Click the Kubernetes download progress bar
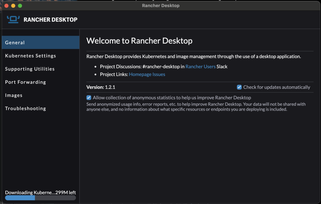Screen dimensions: 321x204 (x=40, y=198)
